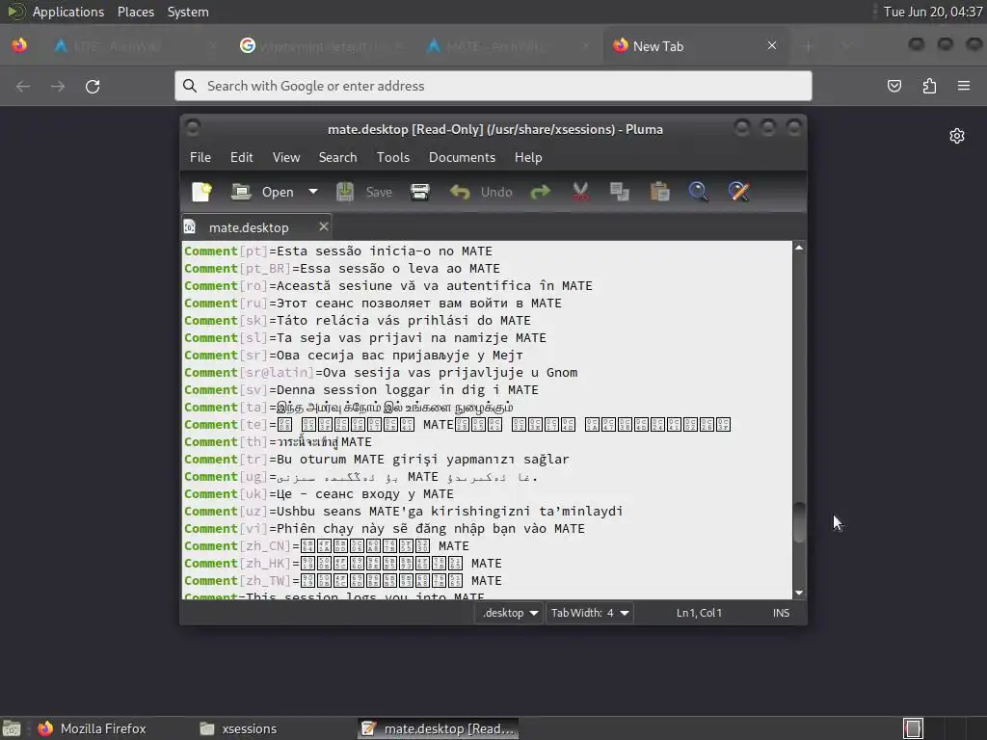Switch to the New Tab tab in Firefox
This screenshot has height=740, width=987.
696,46
